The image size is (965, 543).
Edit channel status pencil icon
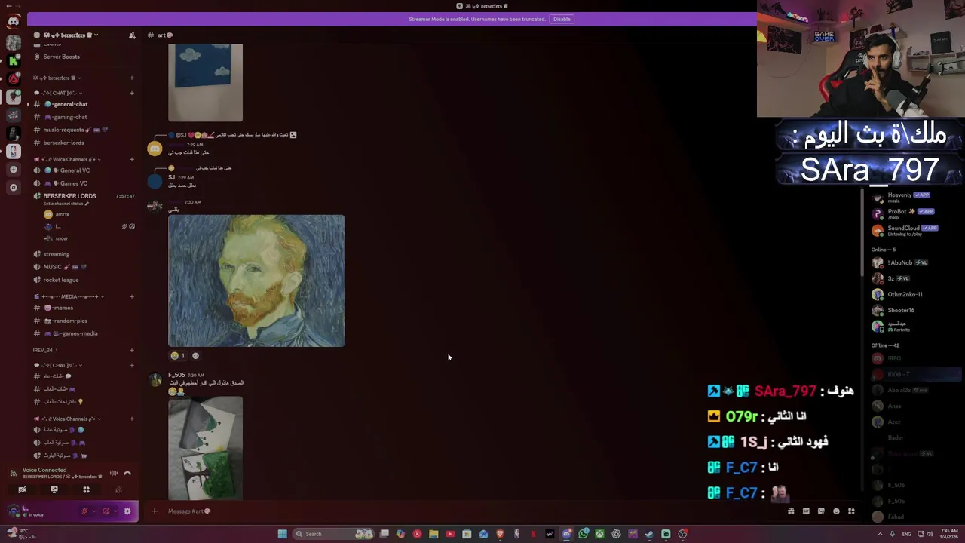point(87,204)
